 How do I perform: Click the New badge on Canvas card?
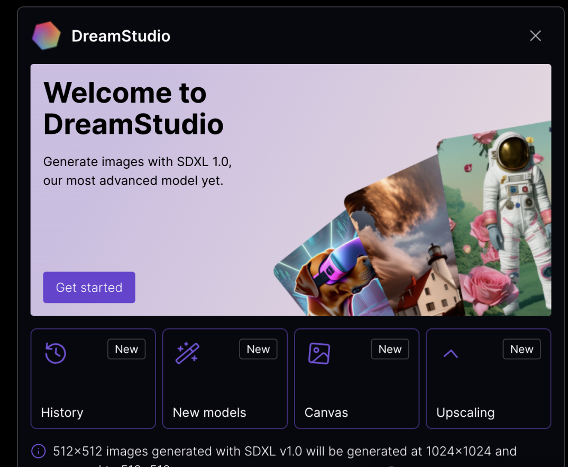[390, 349]
